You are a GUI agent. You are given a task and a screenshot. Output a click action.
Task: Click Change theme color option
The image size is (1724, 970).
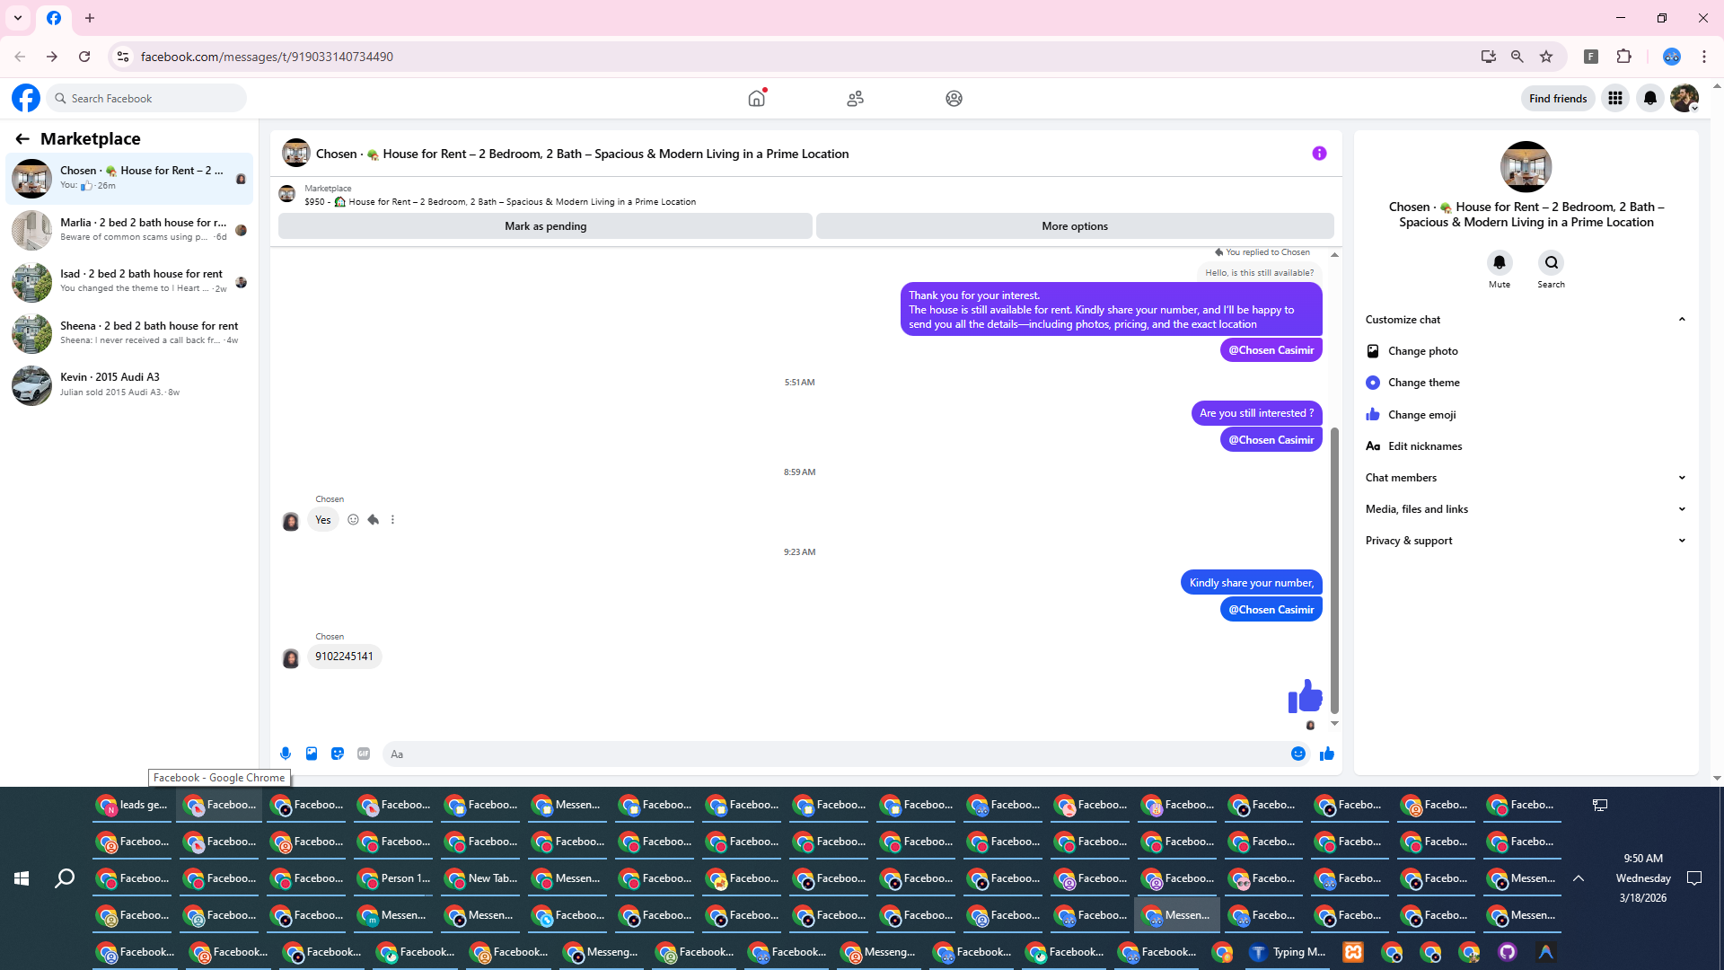(x=1423, y=383)
